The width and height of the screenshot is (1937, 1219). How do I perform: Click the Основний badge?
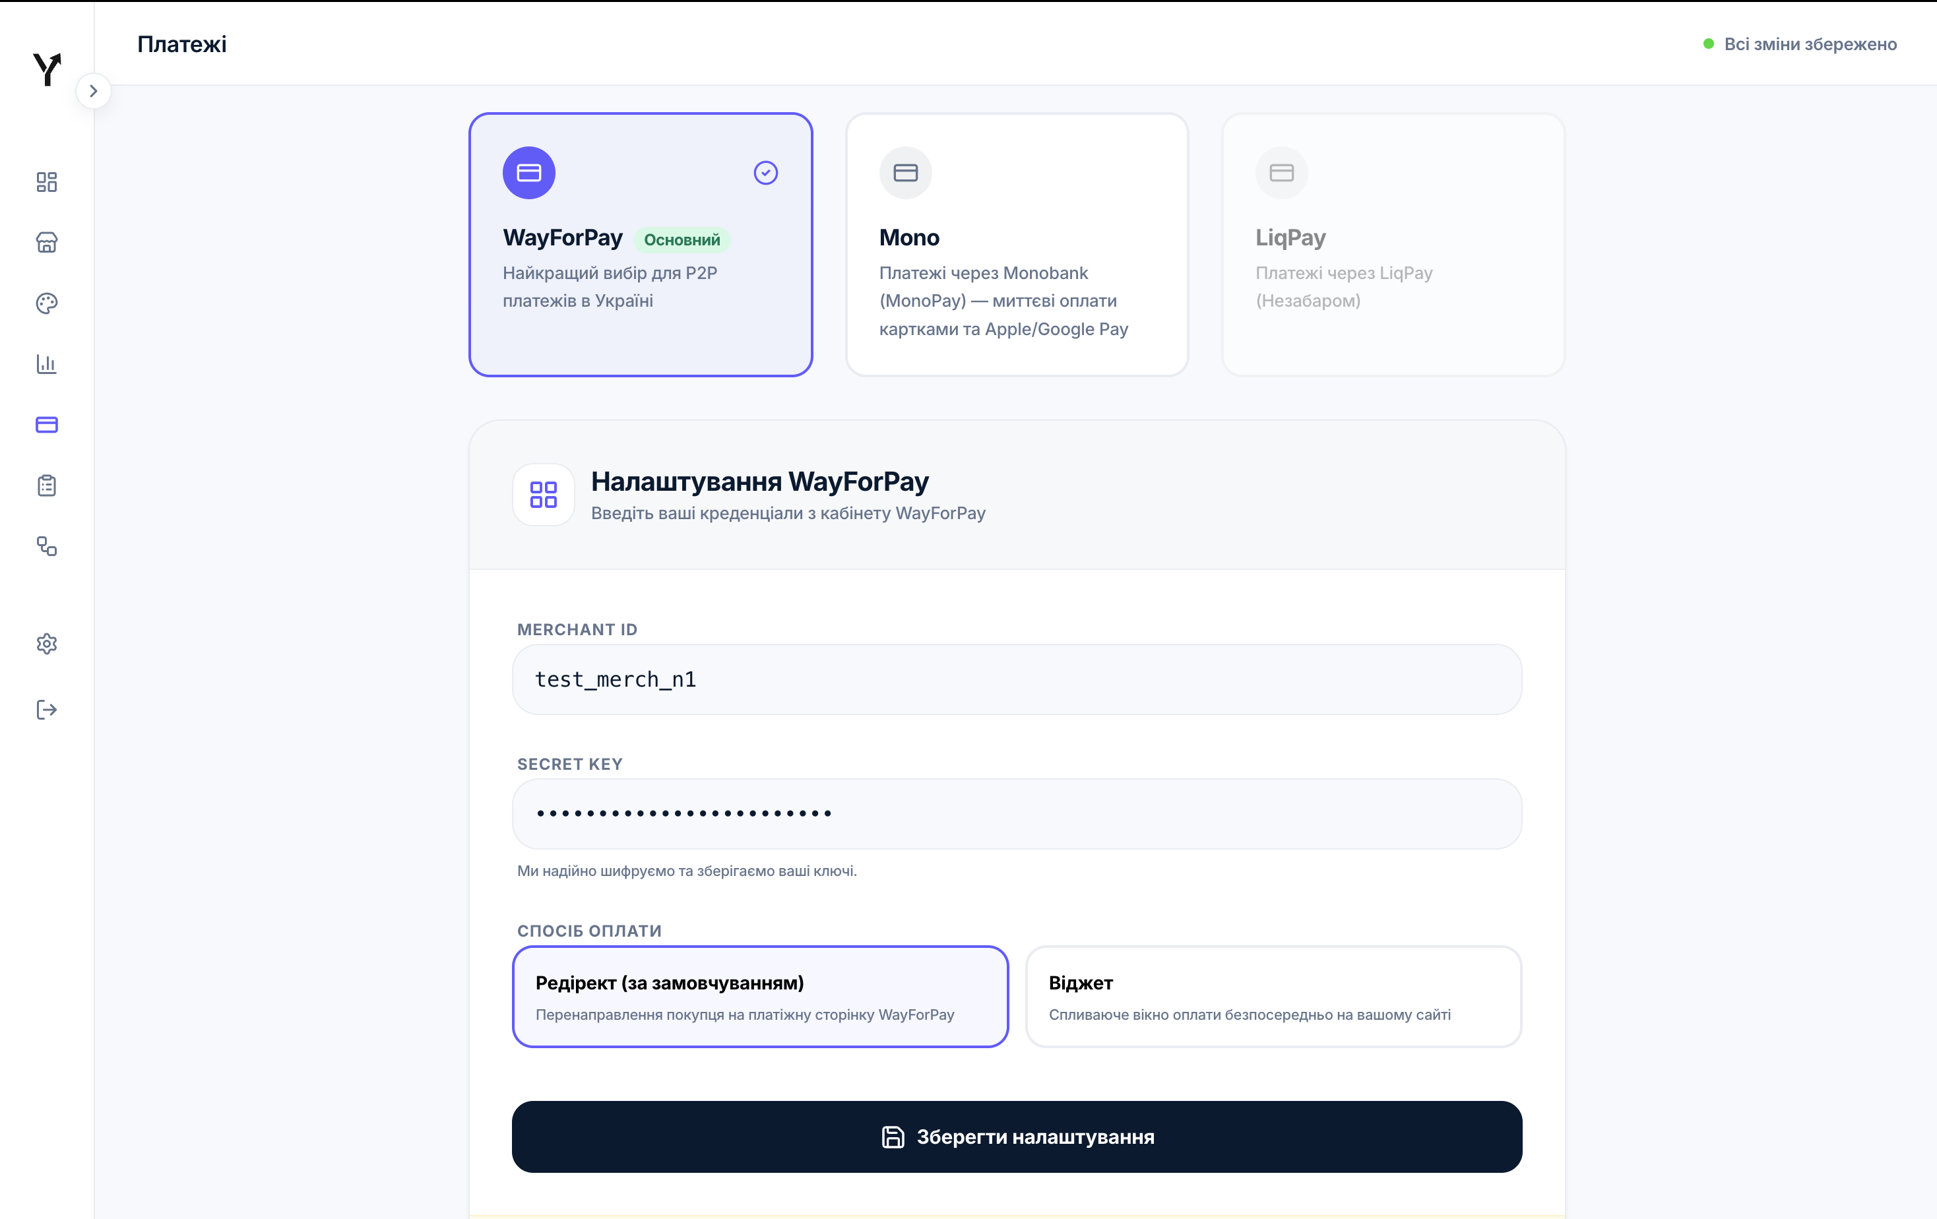(682, 239)
